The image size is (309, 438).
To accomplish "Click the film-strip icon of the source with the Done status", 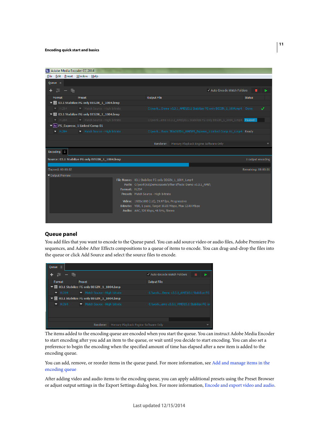I will coord(55,103).
